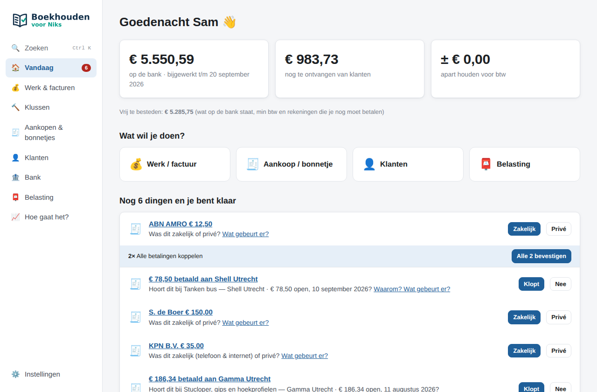Viewport: 597px width, 392px height.
Task: Click the hammer icon beside Klussen
Action: coord(15,107)
